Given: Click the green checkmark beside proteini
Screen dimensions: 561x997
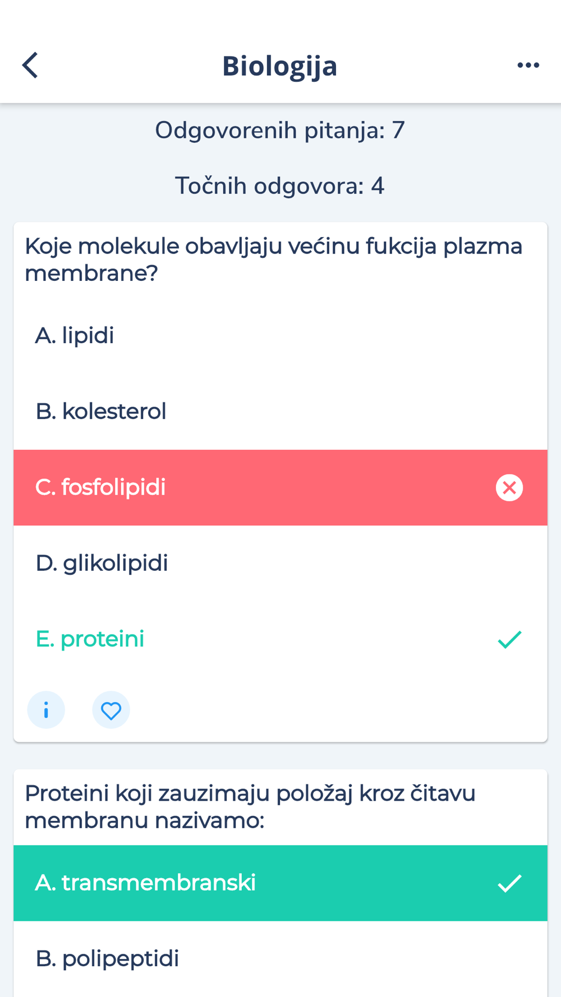Looking at the screenshot, I should [x=509, y=639].
